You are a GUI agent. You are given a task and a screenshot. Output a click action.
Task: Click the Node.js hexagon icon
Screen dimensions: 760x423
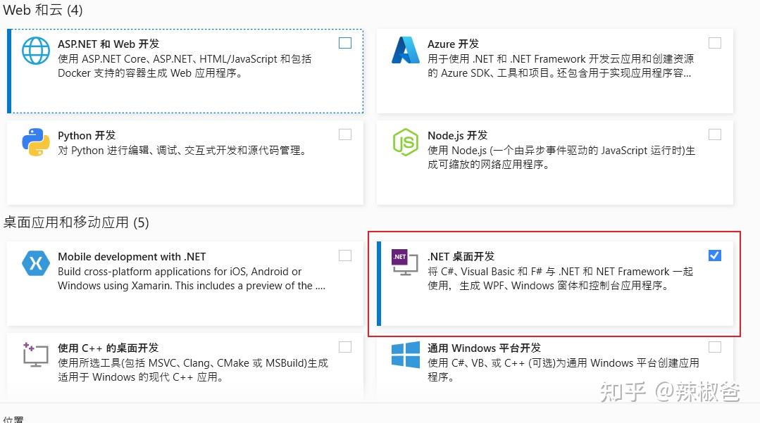click(x=405, y=142)
